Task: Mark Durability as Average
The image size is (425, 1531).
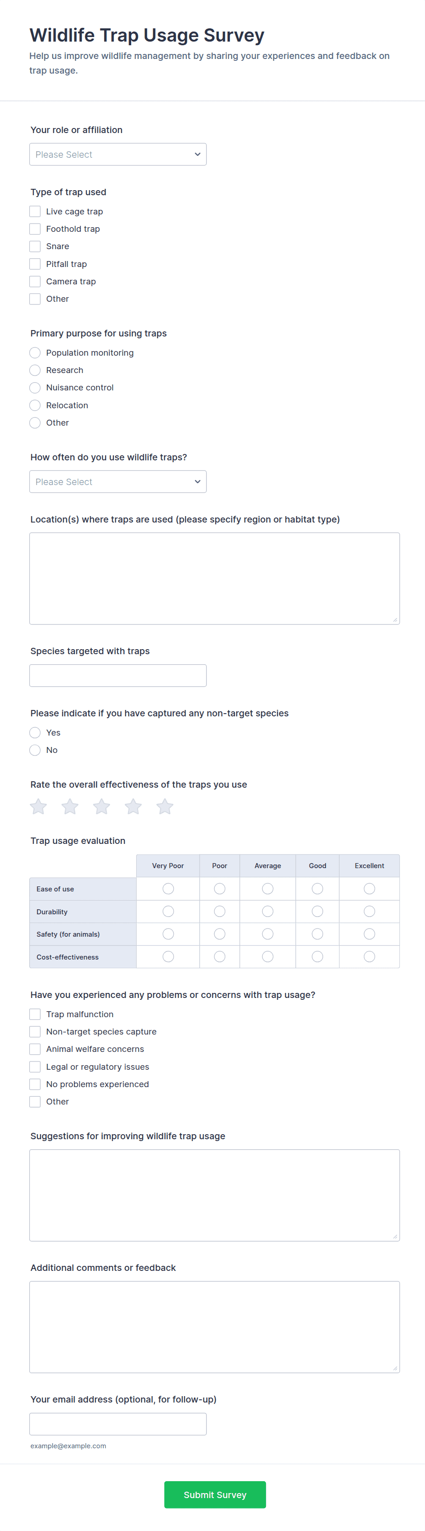Action: 267,911
